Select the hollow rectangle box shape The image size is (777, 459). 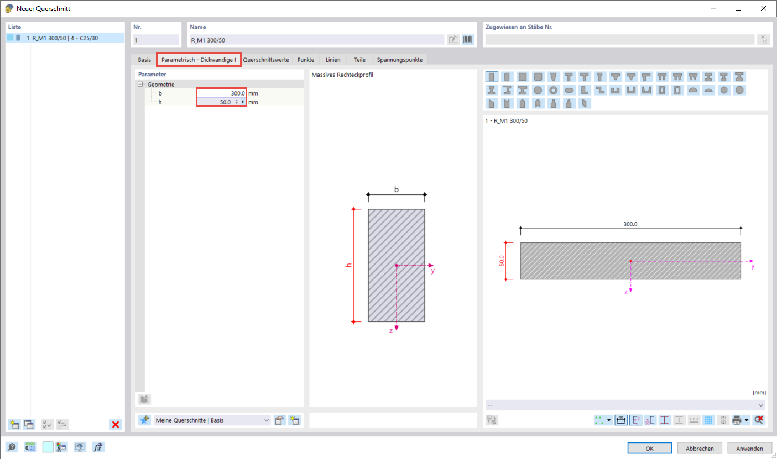661,90
